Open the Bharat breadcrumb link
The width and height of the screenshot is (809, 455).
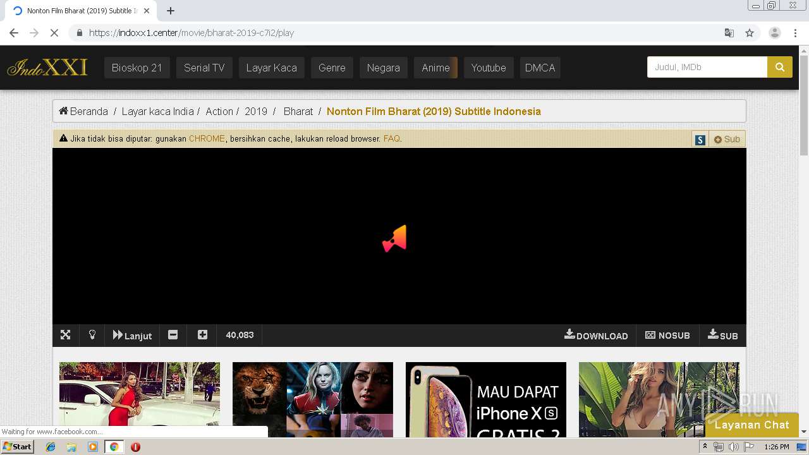coord(298,111)
